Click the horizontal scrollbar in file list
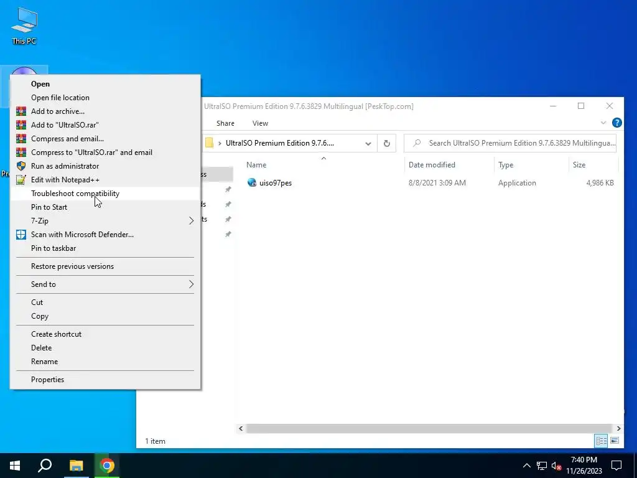This screenshot has width=637, height=478. pos(429,428)
